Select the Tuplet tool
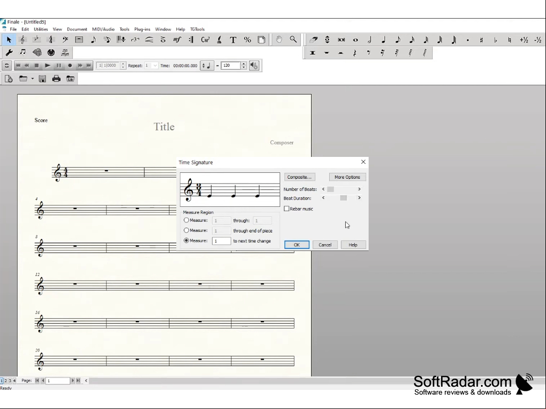The image size is (546, 409). click(x=135, y=40)
